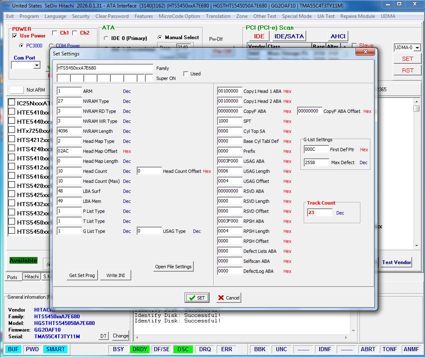Open the UDMA-0 mode dropdown
This screenshot has width=425, height=357.
[417, 47]
